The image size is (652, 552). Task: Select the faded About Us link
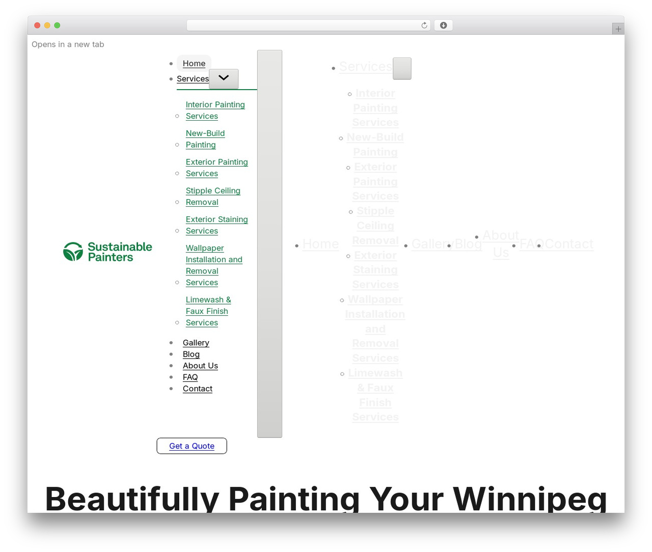click(x=501, y=244)
